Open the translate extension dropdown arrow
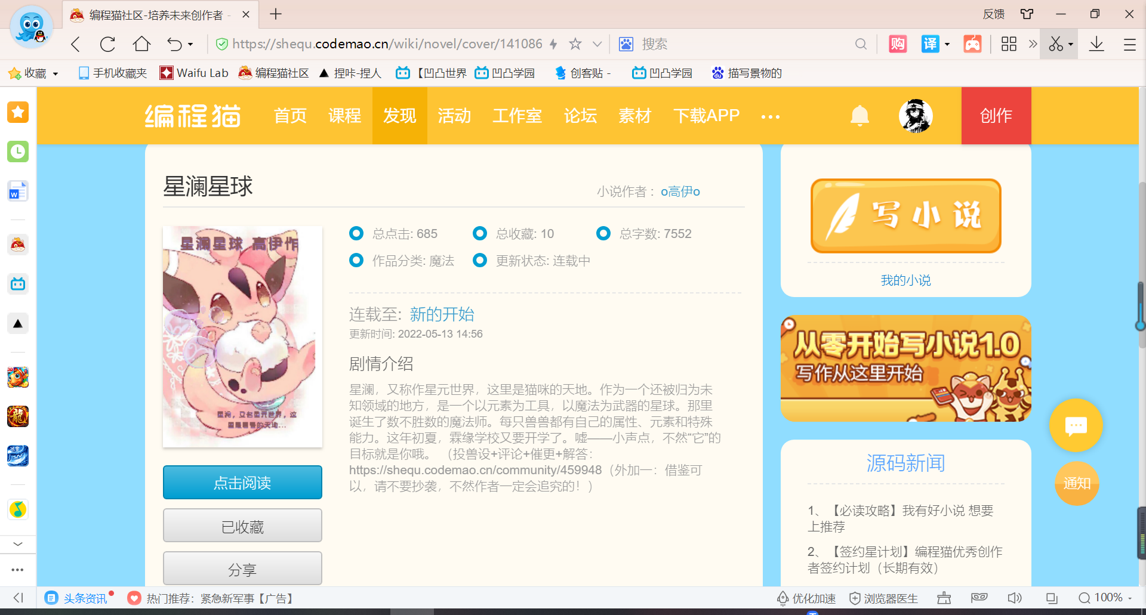 pos(947,45)
